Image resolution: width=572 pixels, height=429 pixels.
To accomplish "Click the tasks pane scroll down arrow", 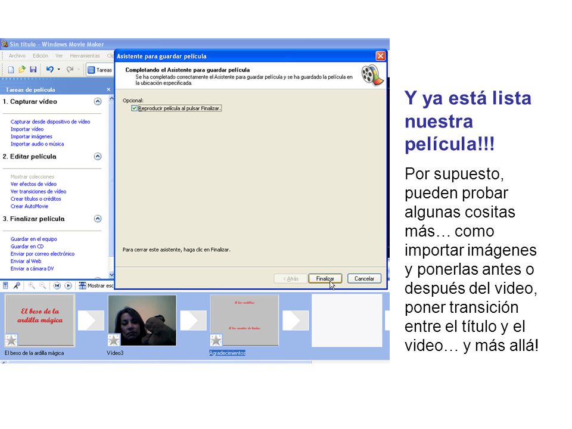I will pyautogui.click(x=111, y=274).
